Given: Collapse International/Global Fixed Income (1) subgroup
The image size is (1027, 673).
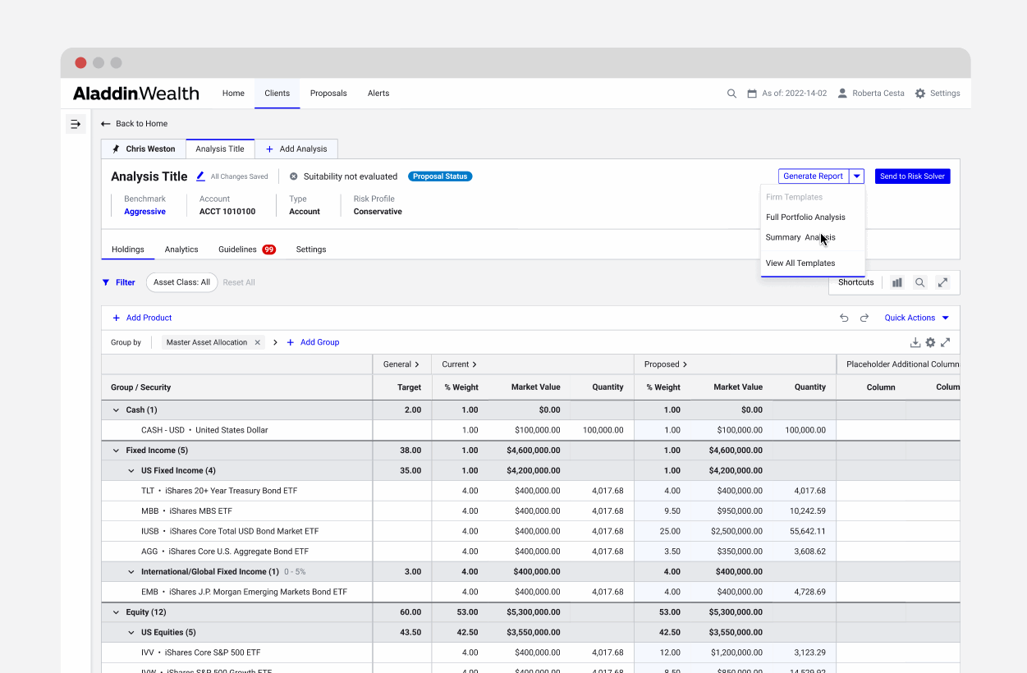Looking at the screenshot, I should [131, 572].
